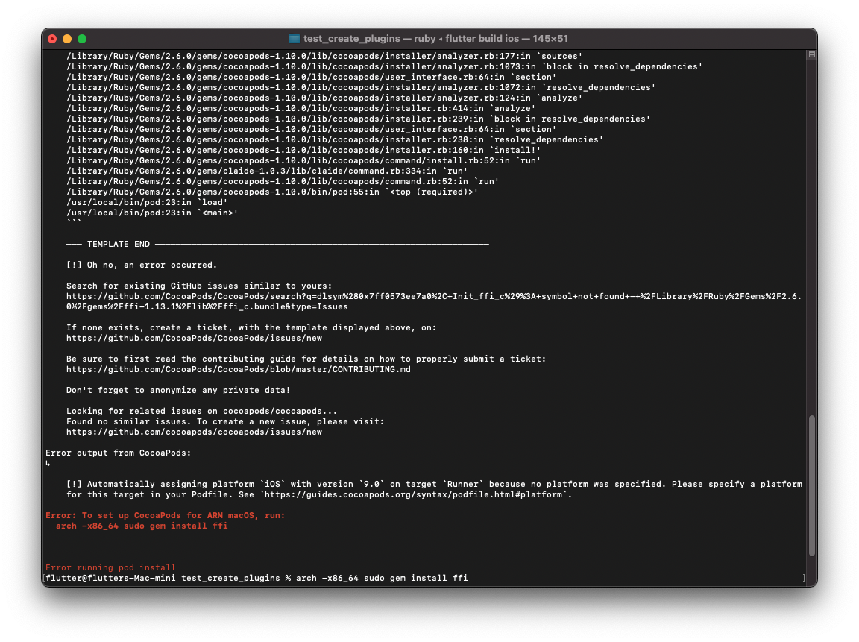Click the installer.rb:414 'analyze' trace line
Image resolution: width=859 pixels, height=642 pixels.
pos(301,108)
